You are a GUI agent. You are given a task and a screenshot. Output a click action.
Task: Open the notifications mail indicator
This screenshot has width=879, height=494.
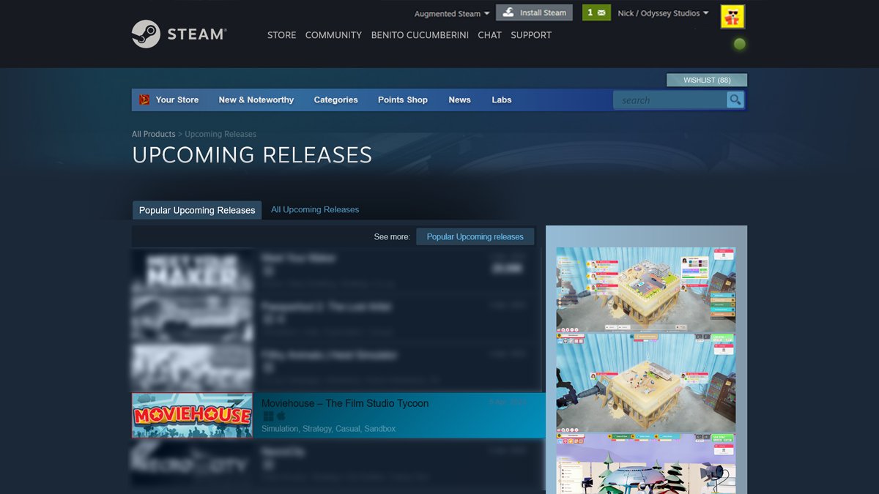(x=596, y=12)
